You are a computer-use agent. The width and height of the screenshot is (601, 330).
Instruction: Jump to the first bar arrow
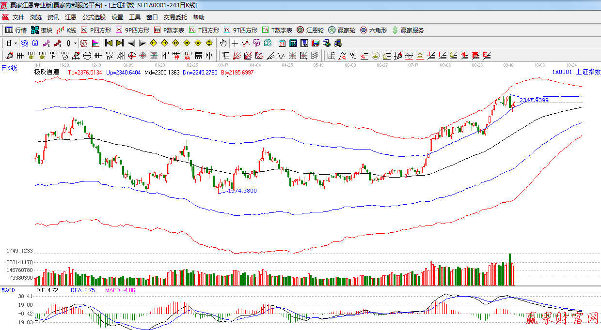tap(109, 43)
